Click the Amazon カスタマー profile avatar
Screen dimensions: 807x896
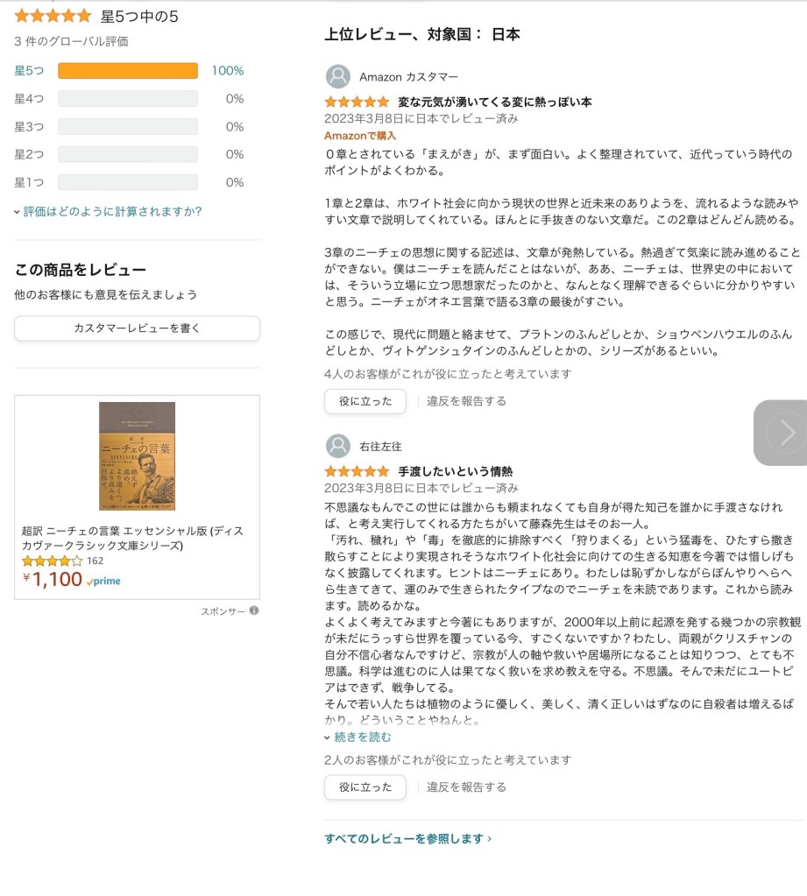click(x=337, y=77)
